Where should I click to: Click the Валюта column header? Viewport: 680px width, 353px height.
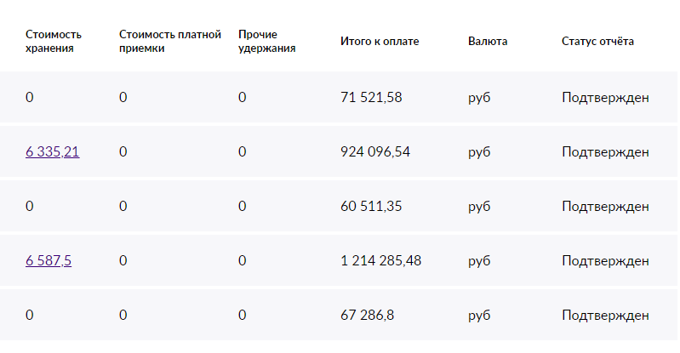(488, 41)
